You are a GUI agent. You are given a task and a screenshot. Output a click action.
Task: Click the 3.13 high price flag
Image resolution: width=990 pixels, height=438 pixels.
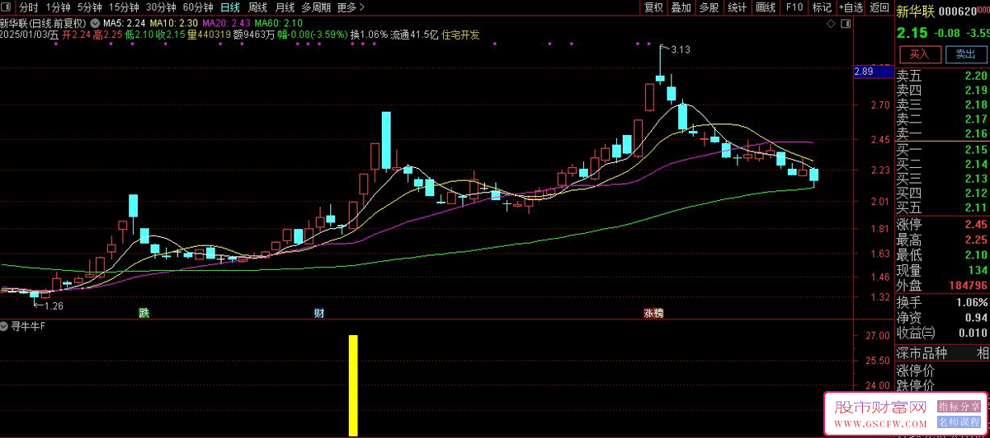pyautogui.click(x=680, y=50)
